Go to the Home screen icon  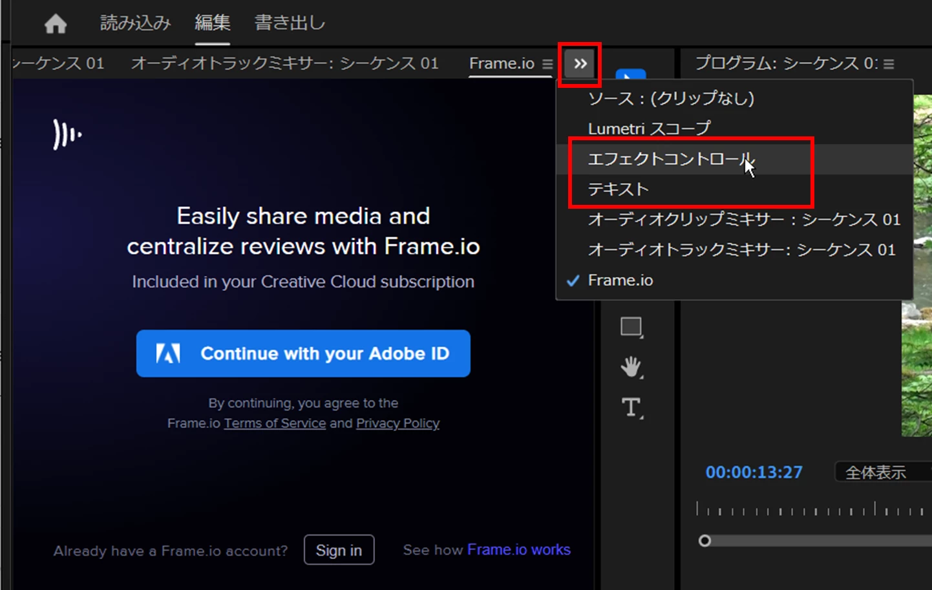click(x=56, y=24)
